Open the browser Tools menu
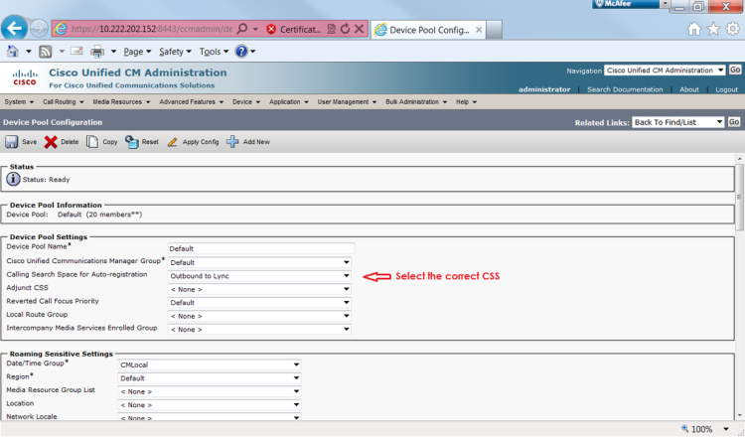Image resolution: width=745 pixels, height=437 pixels. pos(214,52)
